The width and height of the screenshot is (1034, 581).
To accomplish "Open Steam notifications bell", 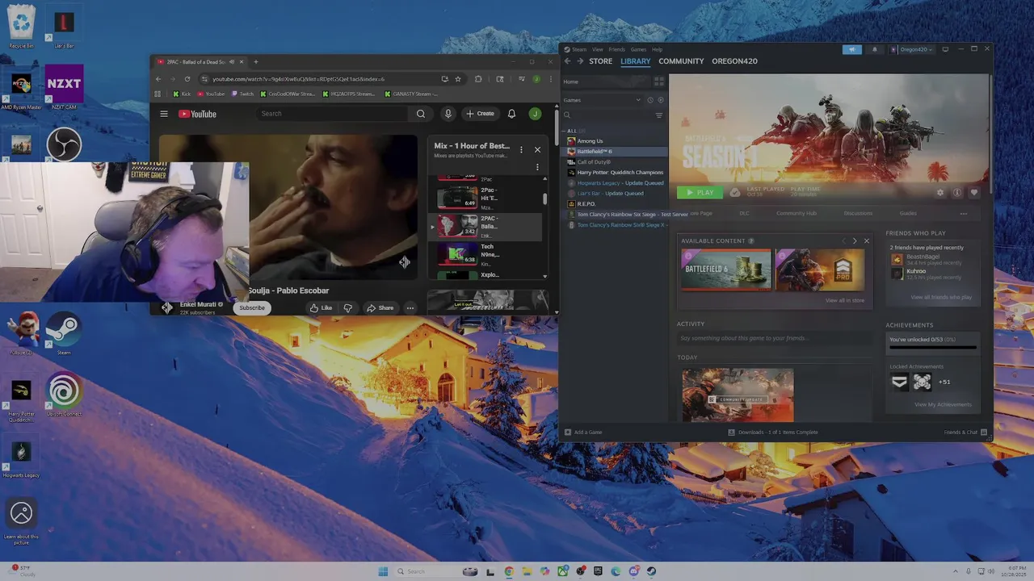I will click(x=874, y=49).
